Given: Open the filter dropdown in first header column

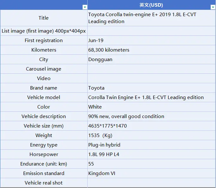Looking at the screenshot, I should (x=85, y=7).
